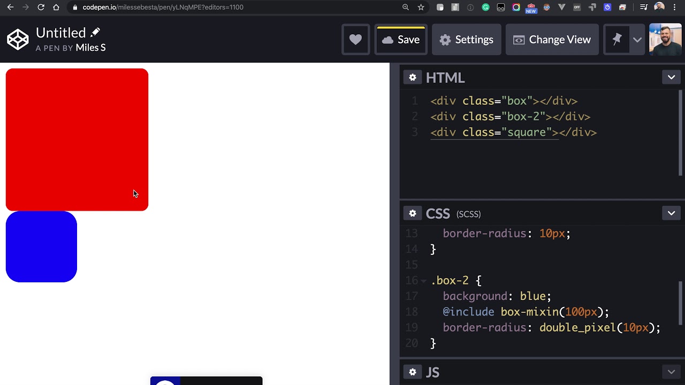
Task: Love this pen with heart button
Action: pyautogui.click(x=355, y=40)
